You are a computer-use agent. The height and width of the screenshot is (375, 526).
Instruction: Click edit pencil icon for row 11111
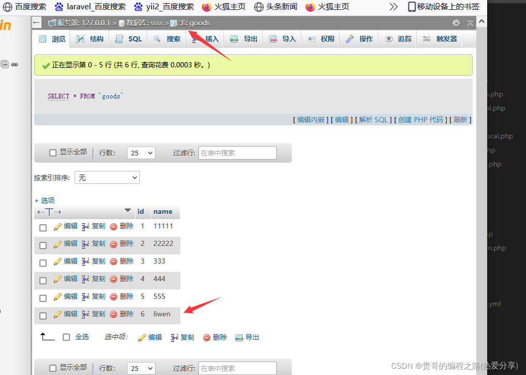pyautogui.click(x=58, y=227)
